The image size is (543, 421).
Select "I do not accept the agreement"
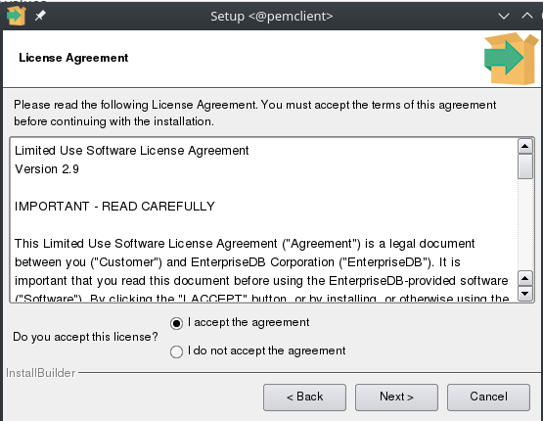257,351
